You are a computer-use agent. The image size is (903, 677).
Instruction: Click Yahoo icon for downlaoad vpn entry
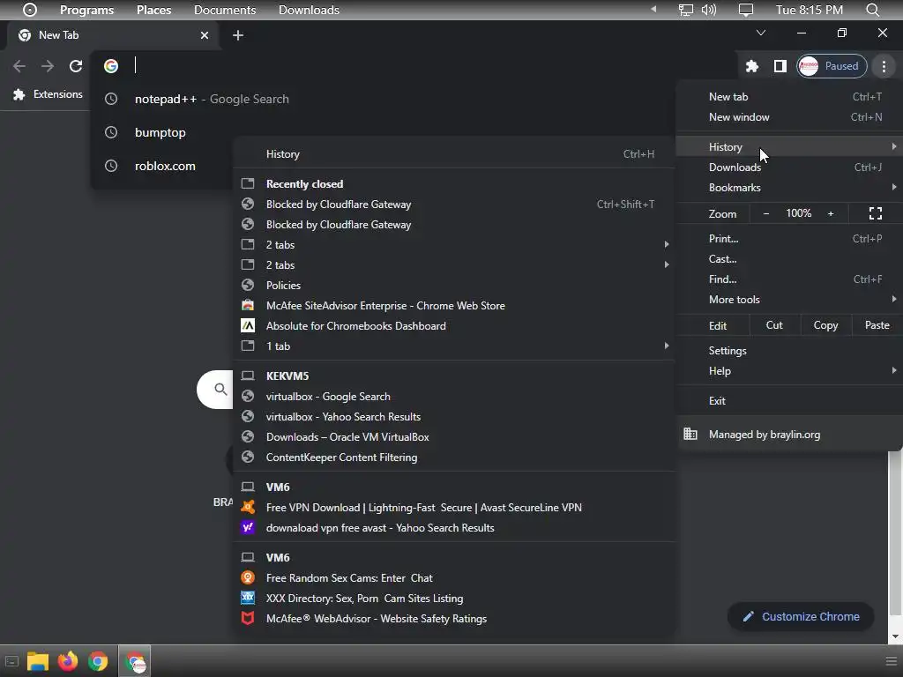[x=248, y=527]
